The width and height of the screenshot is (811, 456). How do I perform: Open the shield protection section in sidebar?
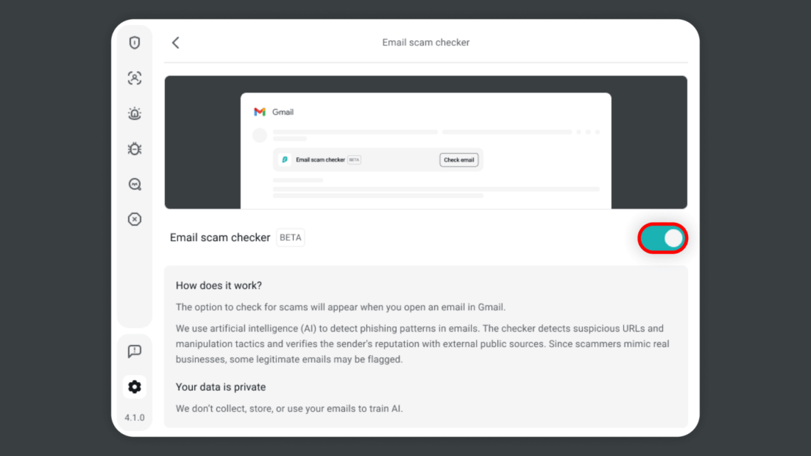point(134,43)
